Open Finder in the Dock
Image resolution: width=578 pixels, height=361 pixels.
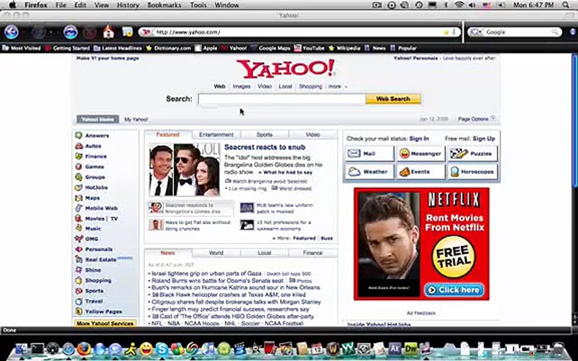coord(21,348)
